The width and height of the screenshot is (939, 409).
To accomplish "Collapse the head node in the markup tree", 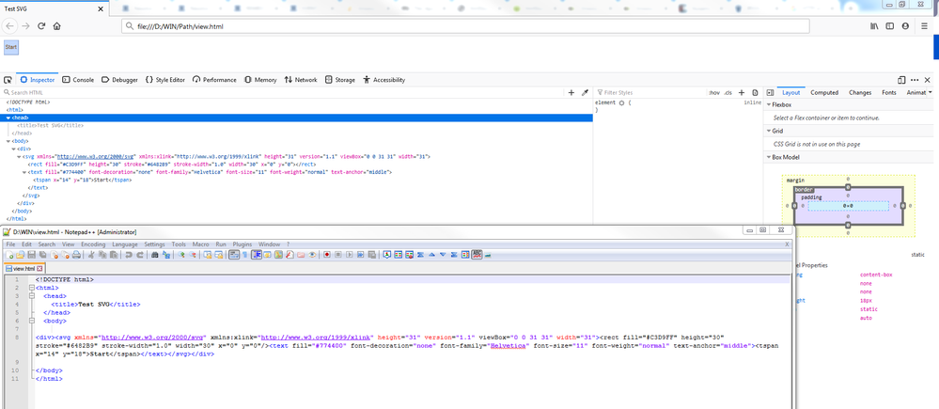I will point(8,118).
